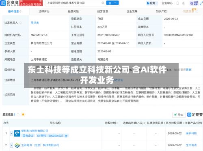
Task: Click the 企查查 logo beside export button
Action: point(195,115)
